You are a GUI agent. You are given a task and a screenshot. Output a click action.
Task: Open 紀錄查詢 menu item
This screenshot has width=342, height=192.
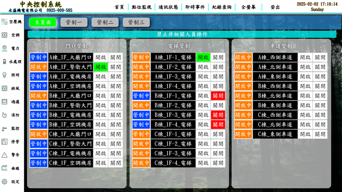tap(222, 7)
